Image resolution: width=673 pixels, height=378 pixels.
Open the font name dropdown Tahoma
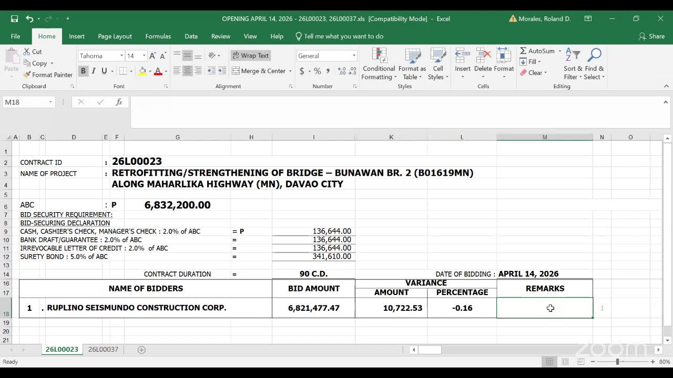121,56
